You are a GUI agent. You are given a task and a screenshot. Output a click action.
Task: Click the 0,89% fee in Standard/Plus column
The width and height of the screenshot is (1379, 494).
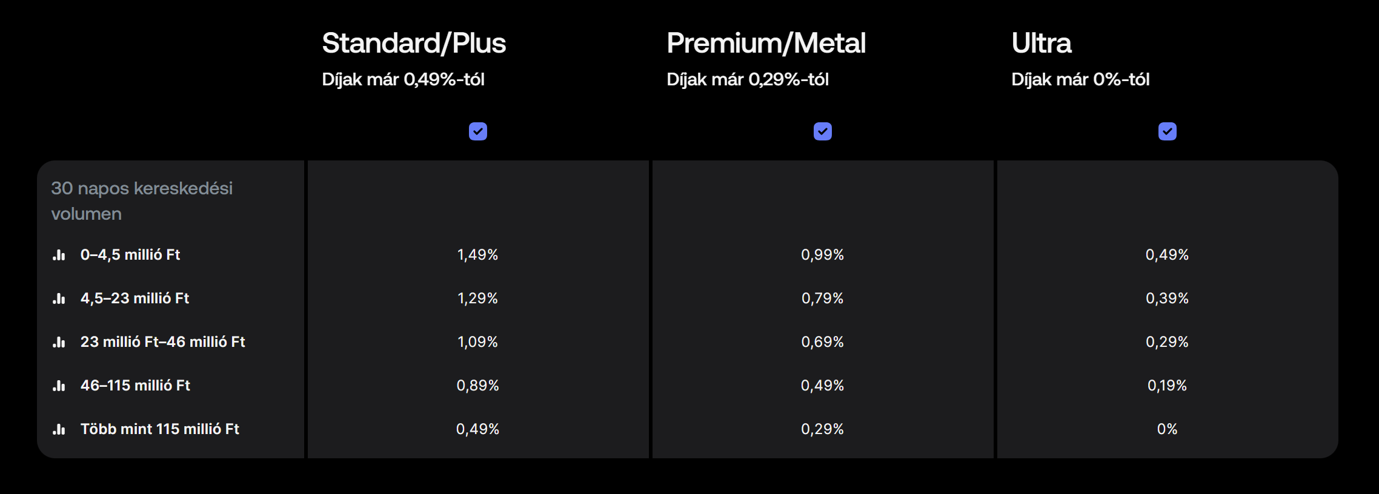point(477,386)
